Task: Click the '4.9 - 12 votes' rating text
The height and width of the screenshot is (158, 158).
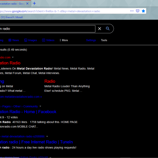Action: click(x=9, y=117)
